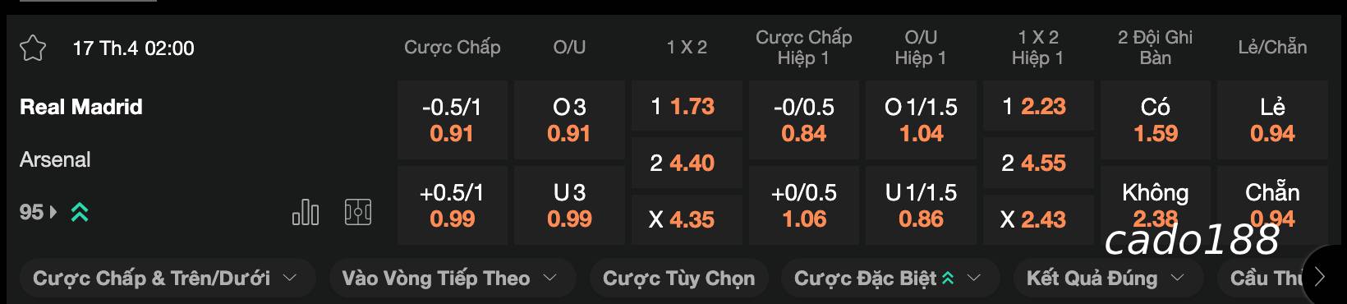The width and height of the screenshot is (1347, 304).
Task: Open the football pitch live view icon
Action: click(x=358, y=213)
